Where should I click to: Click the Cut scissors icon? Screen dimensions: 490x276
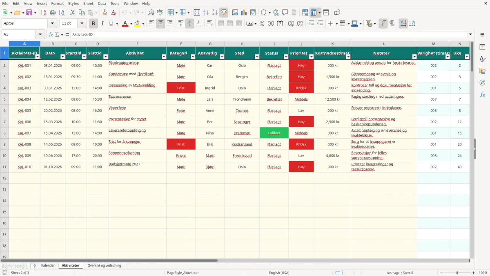point(72,13)
